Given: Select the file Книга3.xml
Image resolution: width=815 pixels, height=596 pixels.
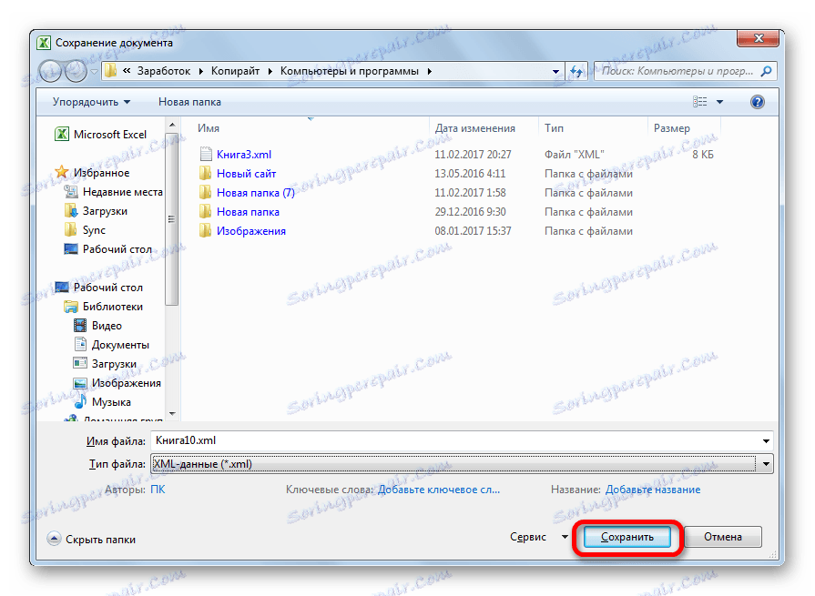Looking at the screenshot, I should (x=244, y=154).
